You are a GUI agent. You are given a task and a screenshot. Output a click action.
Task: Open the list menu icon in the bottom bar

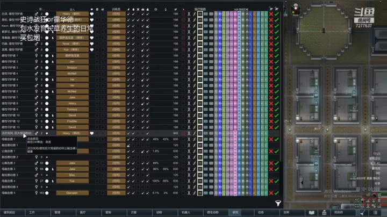pyautogui.click(x=375, y=212)
